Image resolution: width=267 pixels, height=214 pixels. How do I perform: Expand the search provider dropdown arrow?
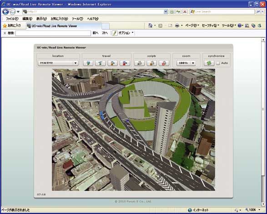[263, 11]
